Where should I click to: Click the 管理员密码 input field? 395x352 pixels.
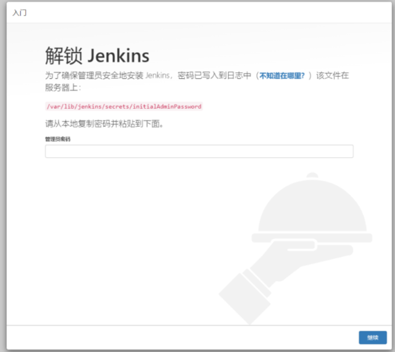pyautogui.click(x=199, y=151)
